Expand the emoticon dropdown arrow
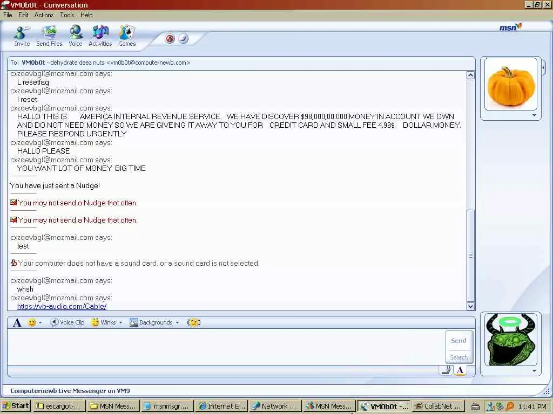Image resolution: width=553 pixels, height=414 pixels. click(x=40, y=322)
